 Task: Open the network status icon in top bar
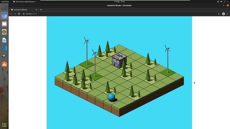(218, 1)
